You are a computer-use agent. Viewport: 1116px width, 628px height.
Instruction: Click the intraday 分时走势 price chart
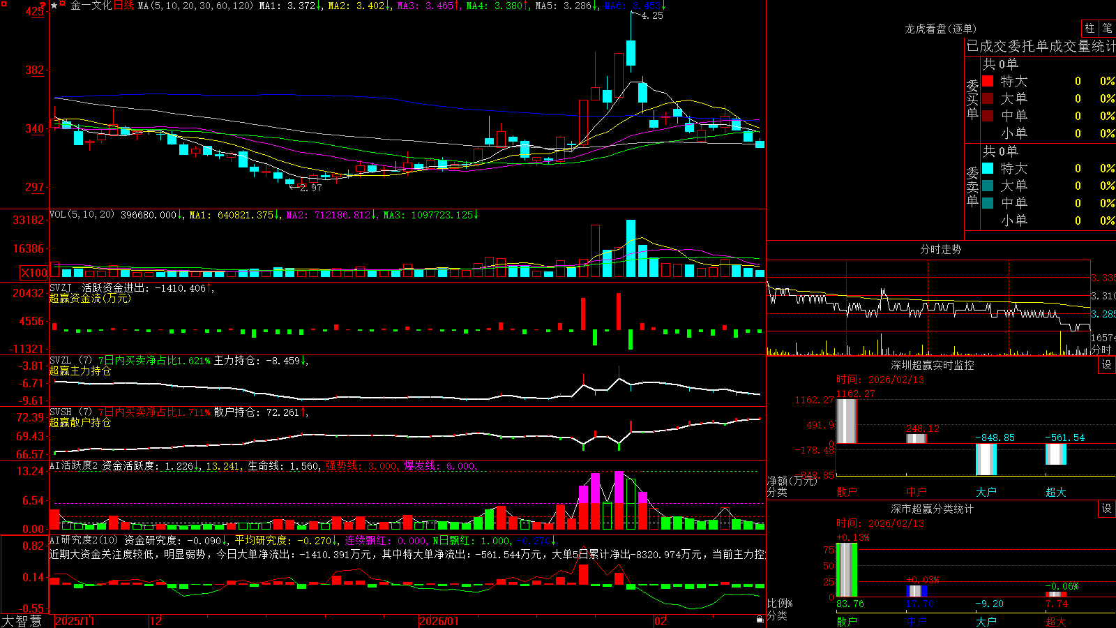point(928,297)
